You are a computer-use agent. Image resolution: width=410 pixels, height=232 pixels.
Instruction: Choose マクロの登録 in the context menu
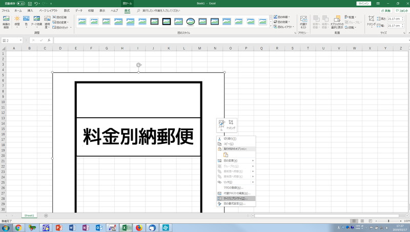click(x=236, y=187)
